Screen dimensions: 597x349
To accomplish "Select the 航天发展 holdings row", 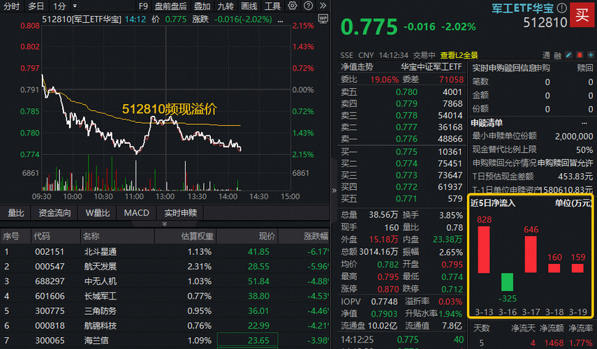I will (x=165, y=267).
